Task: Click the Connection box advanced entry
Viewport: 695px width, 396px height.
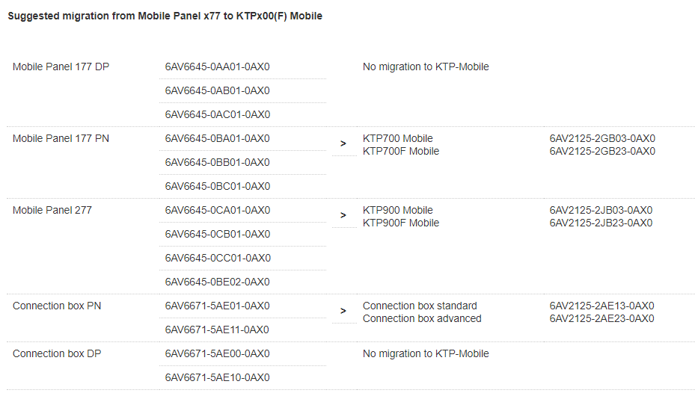Action: [422, 318]
